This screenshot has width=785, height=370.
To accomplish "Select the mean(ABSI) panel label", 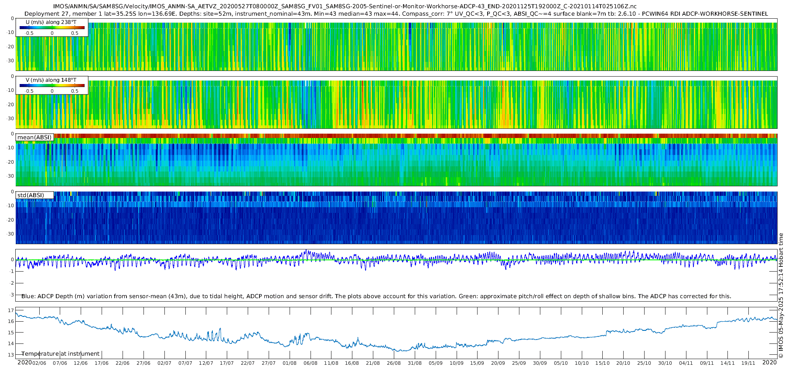I will point(34,138).
